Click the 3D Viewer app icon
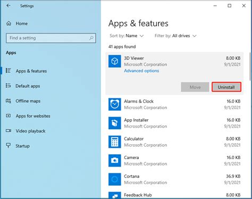The image size is (252, 199). [115, 61]
